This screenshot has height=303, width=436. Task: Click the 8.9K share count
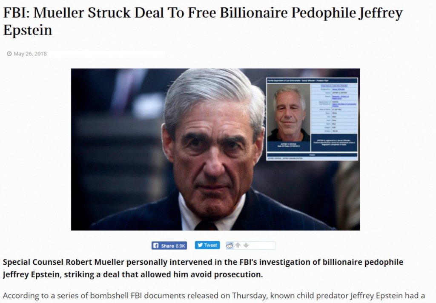point(180,246)
